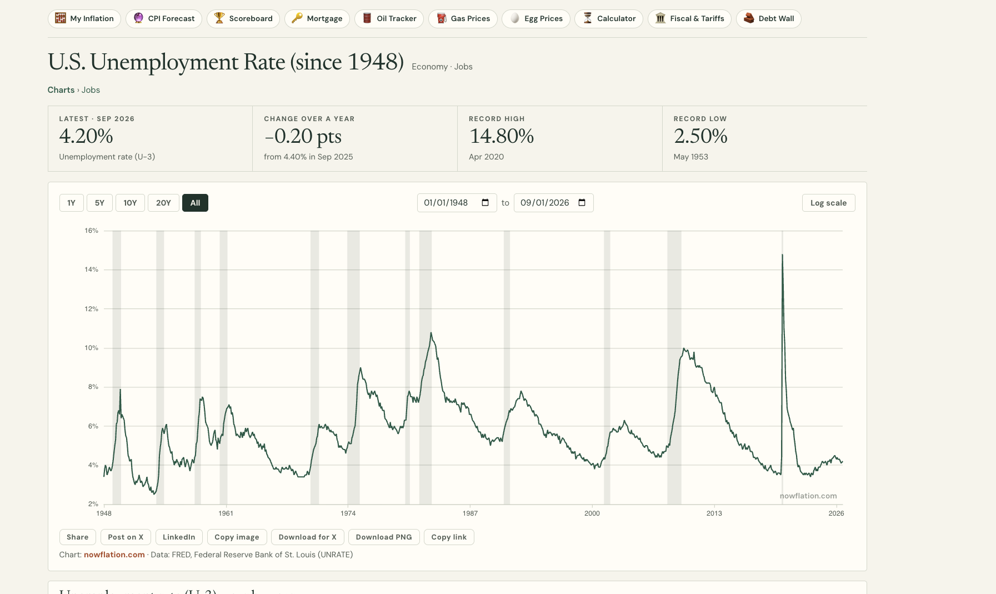996x594 pixels.
Task: Click the hourglass icon for Calculator
Action: 588,18
